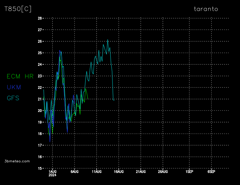Click the 11AUG date tick label
This screenshot has width=240, height=185.
[97, 172]
